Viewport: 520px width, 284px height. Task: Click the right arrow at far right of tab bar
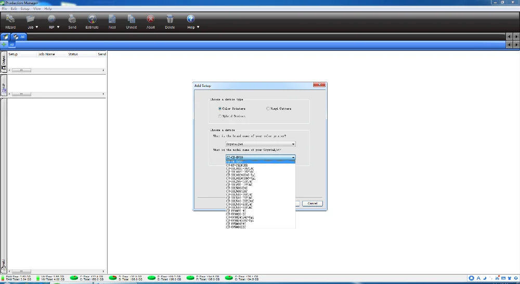coord(516,36)
